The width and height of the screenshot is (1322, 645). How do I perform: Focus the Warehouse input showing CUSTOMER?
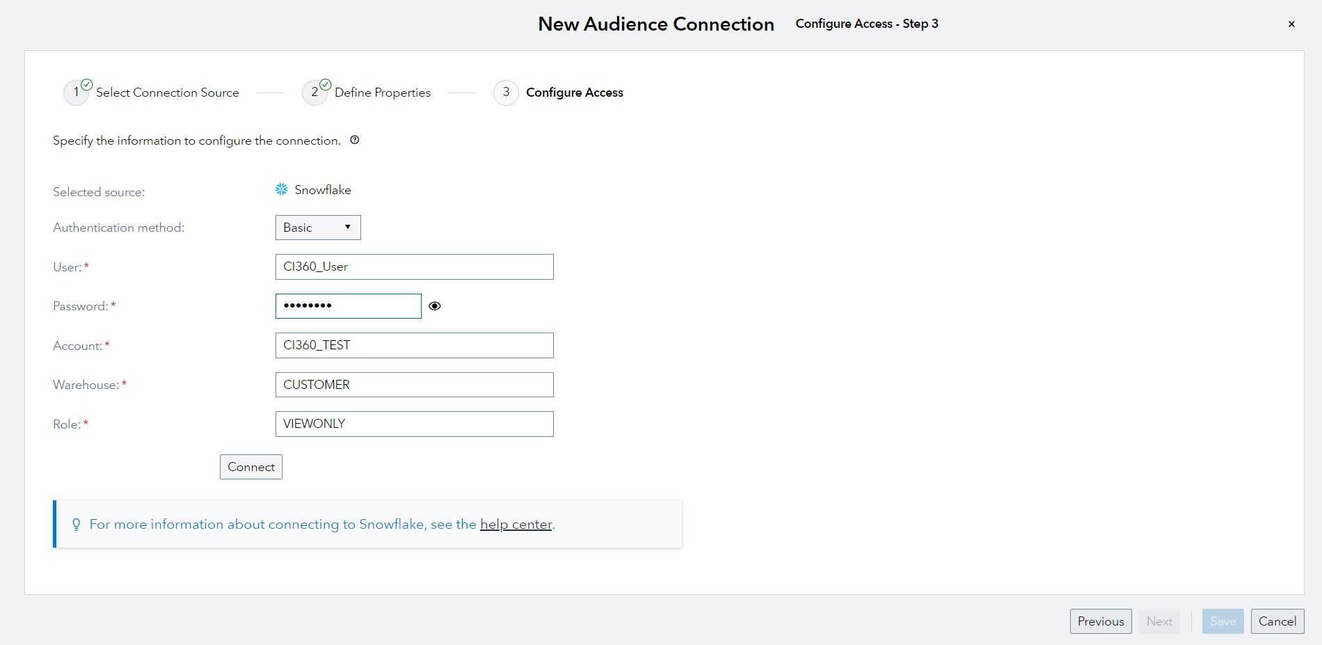point(414,384)
